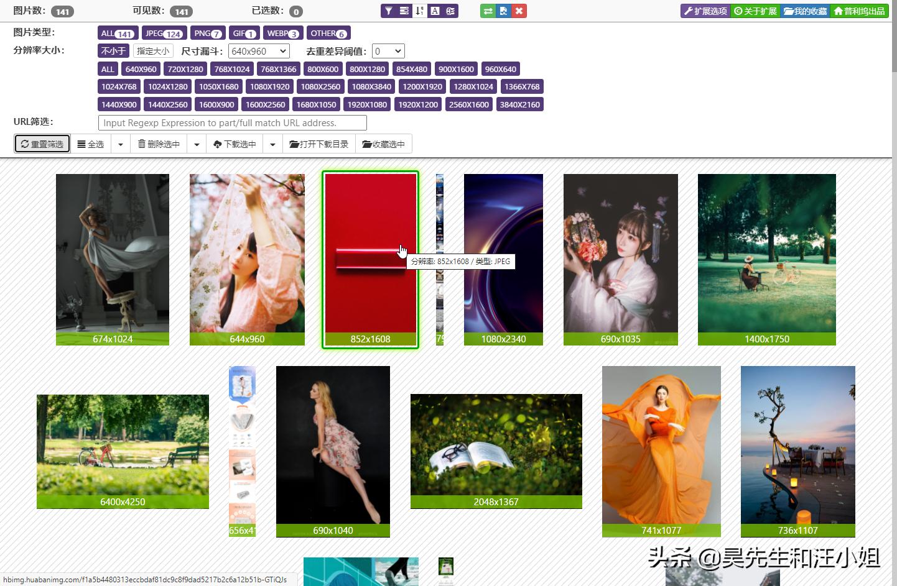The height and width of the screenshot is (586, 897).
Task: Toggle the 1080X1920 resolution filter
Action: pyautogui.click(x=270, y=86)
